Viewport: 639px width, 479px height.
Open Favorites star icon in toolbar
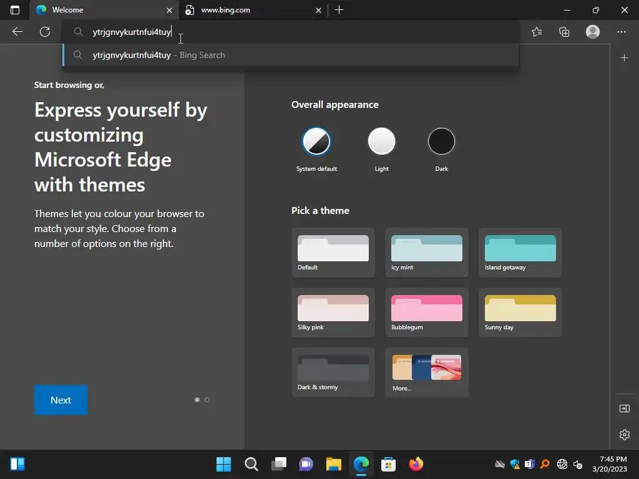[x=537, y=32]
